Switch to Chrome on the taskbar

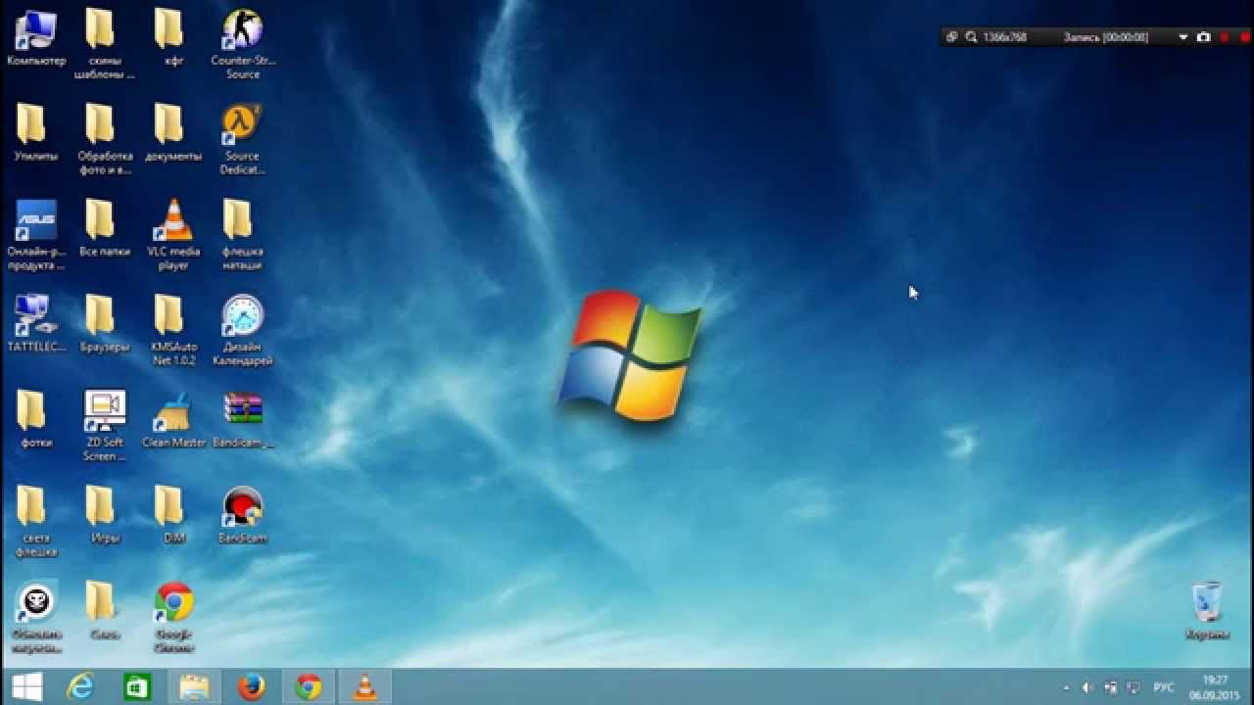(309, 687)
